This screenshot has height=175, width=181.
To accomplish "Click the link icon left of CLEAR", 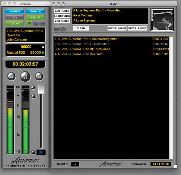I will click(57, 29).
